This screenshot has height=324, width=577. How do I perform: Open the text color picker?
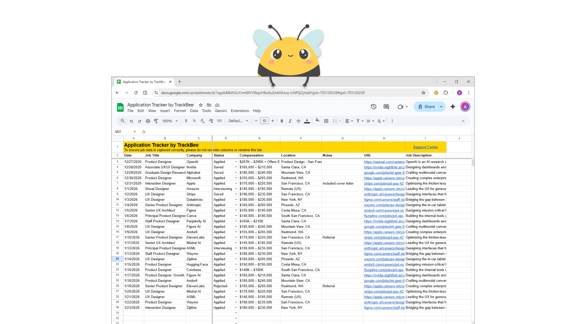[x=307, y=121]
